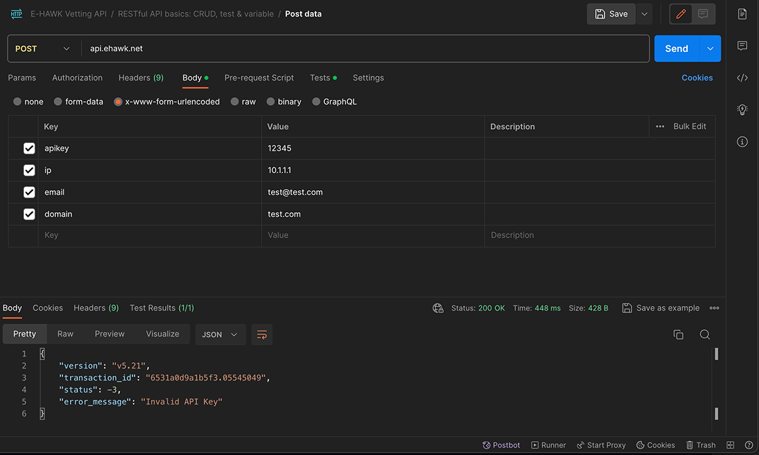
Task: Open the Pre-request Script tab
Action: click(259, 78)
